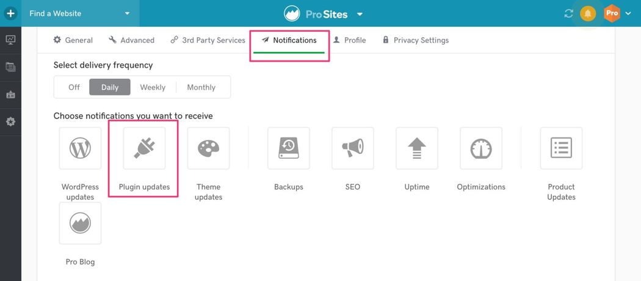Set delivery frequency to Weekly
Viewport: 641px width, 281px height.
[153, 87]
